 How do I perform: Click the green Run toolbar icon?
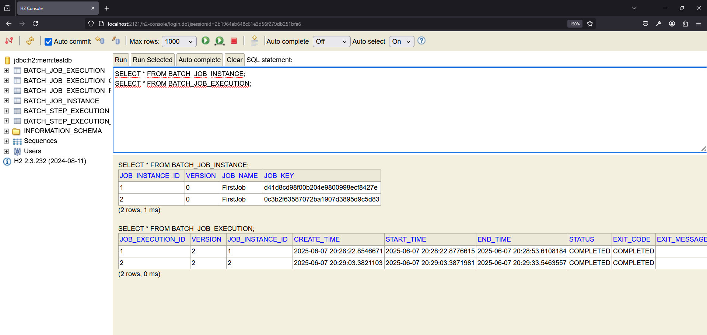206,40
